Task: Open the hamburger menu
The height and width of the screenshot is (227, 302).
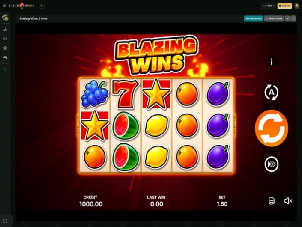Action: [5, 6]
